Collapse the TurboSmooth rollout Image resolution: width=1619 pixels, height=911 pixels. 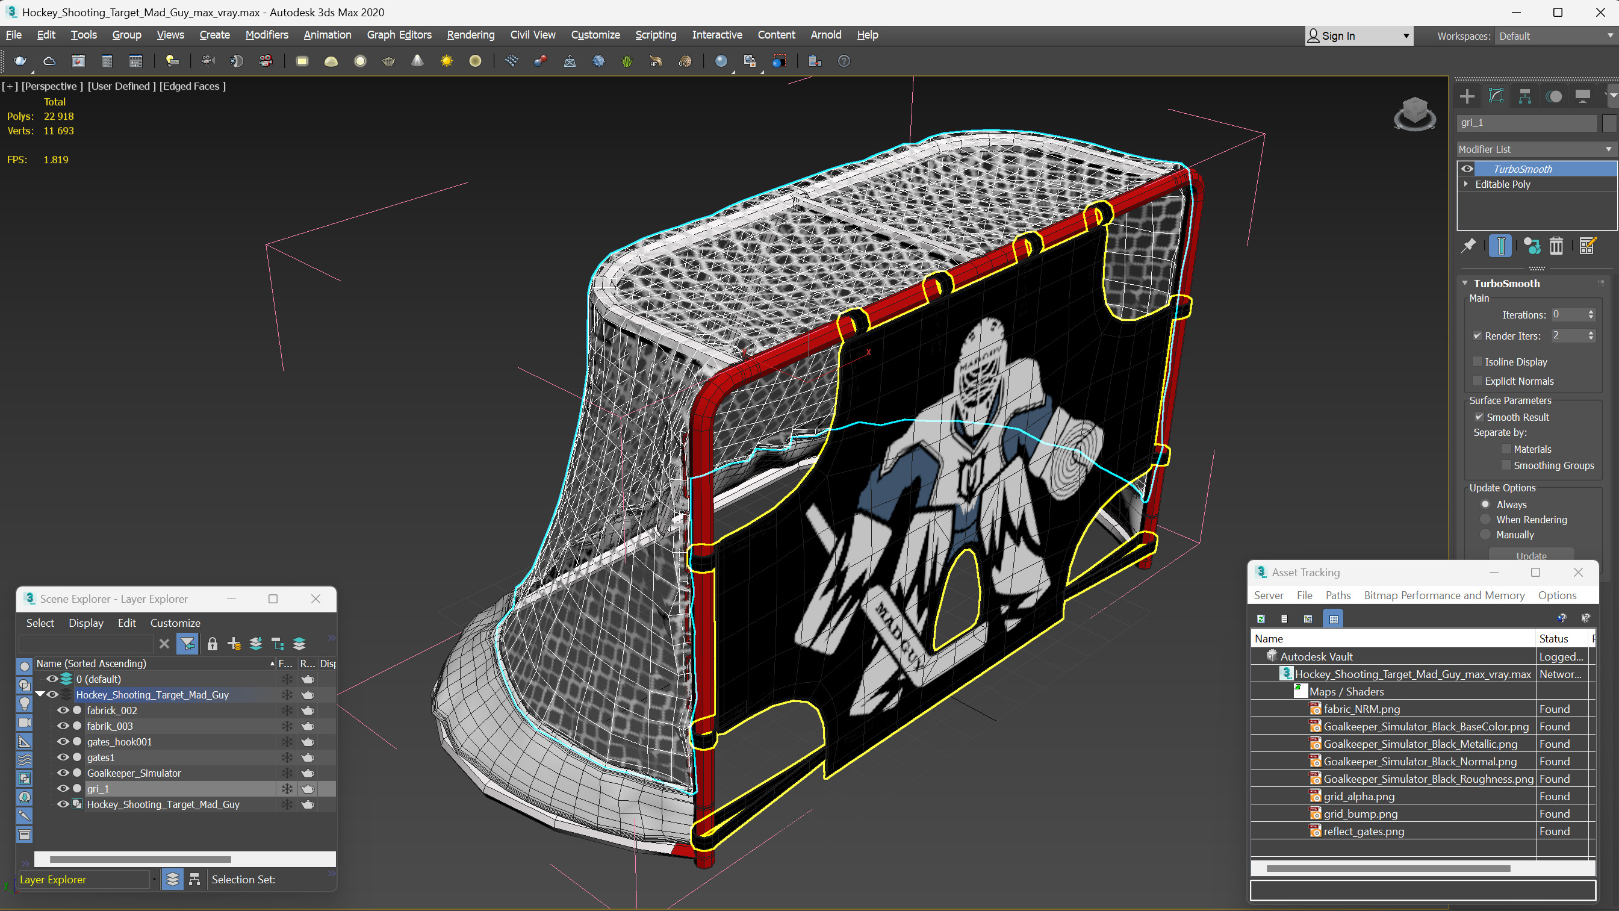point(1465,284)
